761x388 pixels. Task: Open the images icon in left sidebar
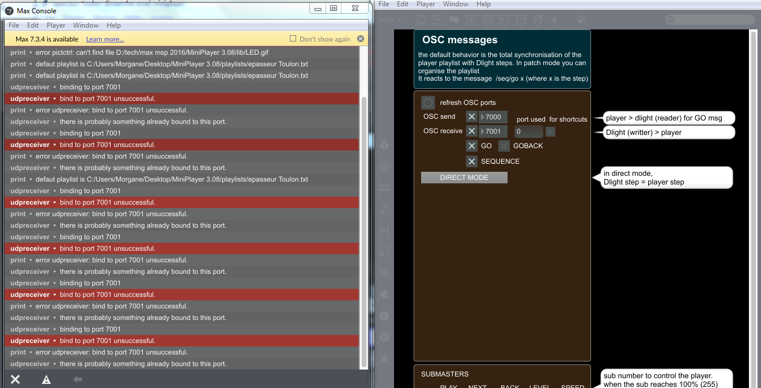384,251
